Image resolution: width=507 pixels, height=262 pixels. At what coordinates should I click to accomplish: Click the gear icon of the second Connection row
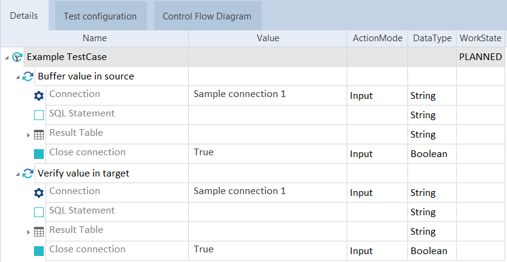[x=39, y=193]
